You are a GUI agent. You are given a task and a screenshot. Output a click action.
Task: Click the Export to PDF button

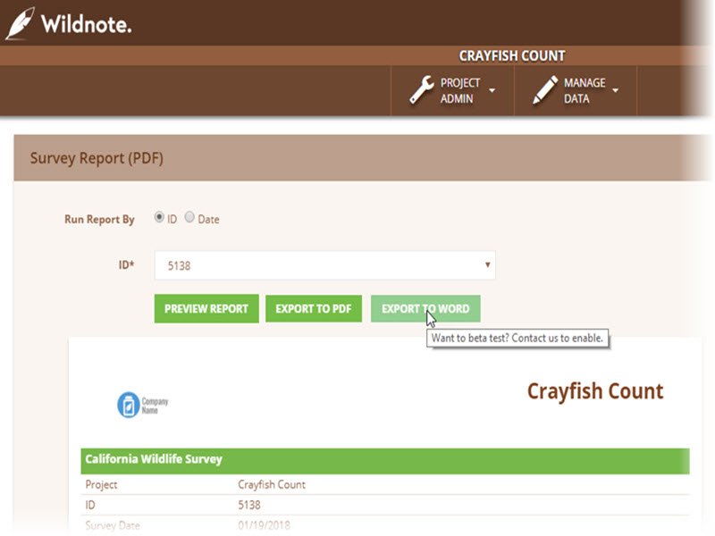pyautogui.click(x=314, y=308)
